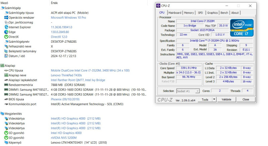Screen dimensions: 268x146
Task: Open the Lenovo ThinkPad T430s link
Action: pos(66,75)
